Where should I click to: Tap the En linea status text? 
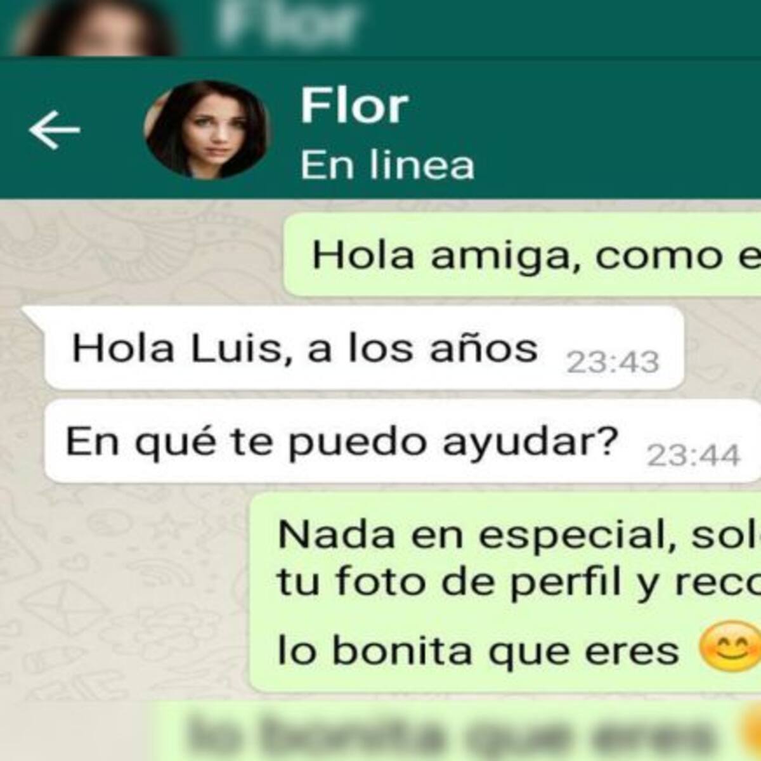tap(387, 165)
